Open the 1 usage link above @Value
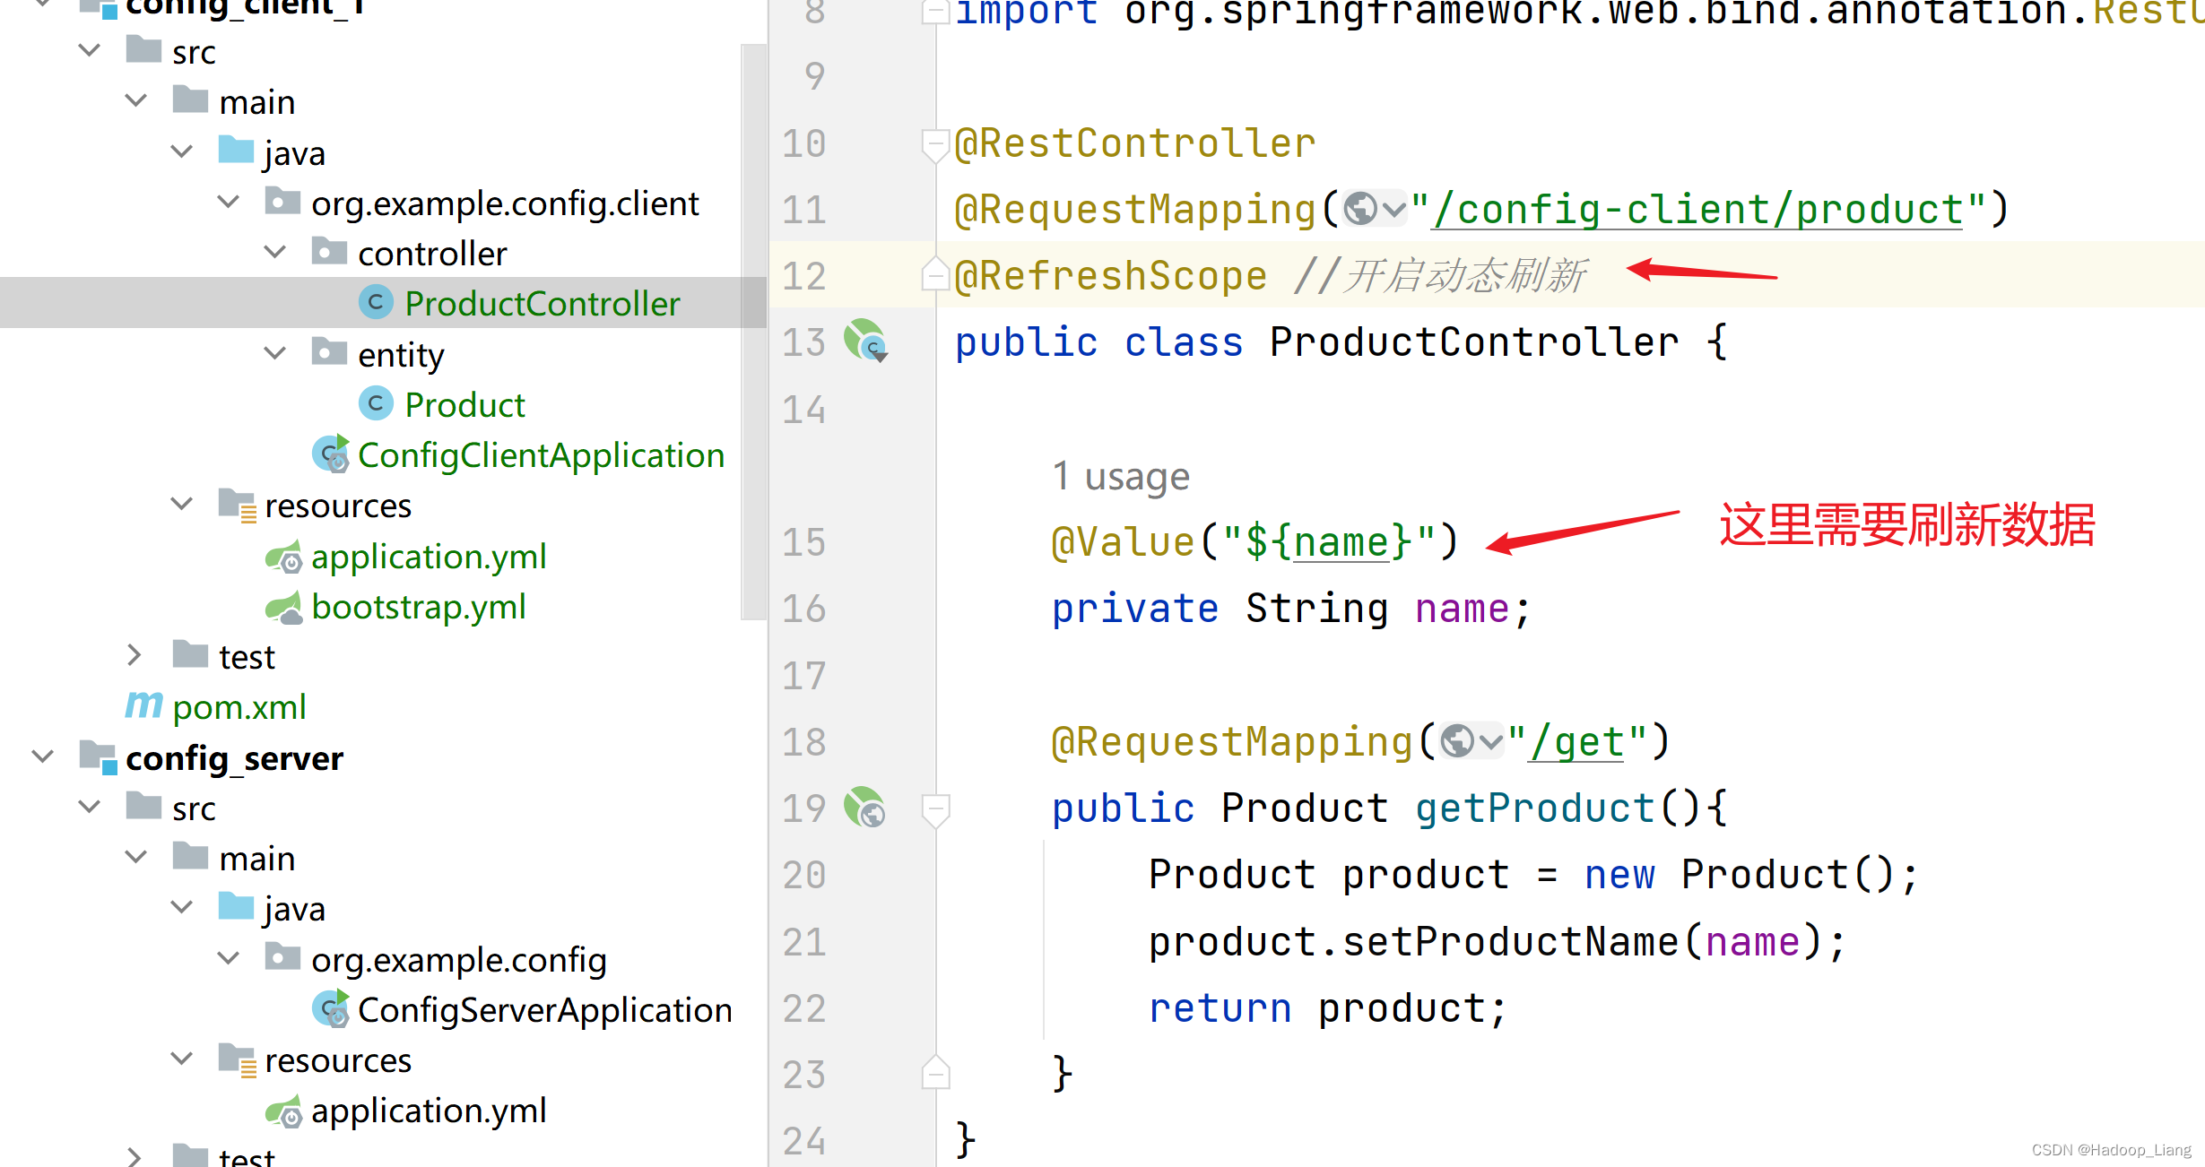This screenshot has width=2205, height=1167. 1120,476
